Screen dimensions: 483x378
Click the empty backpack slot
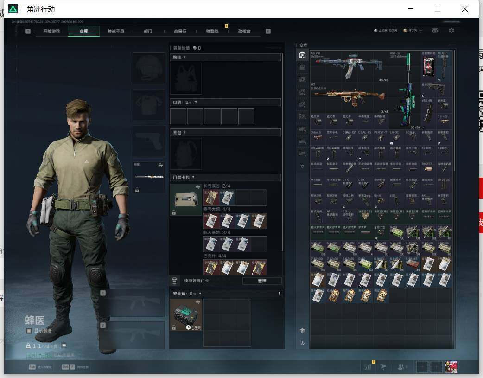(x=186, y=154)
